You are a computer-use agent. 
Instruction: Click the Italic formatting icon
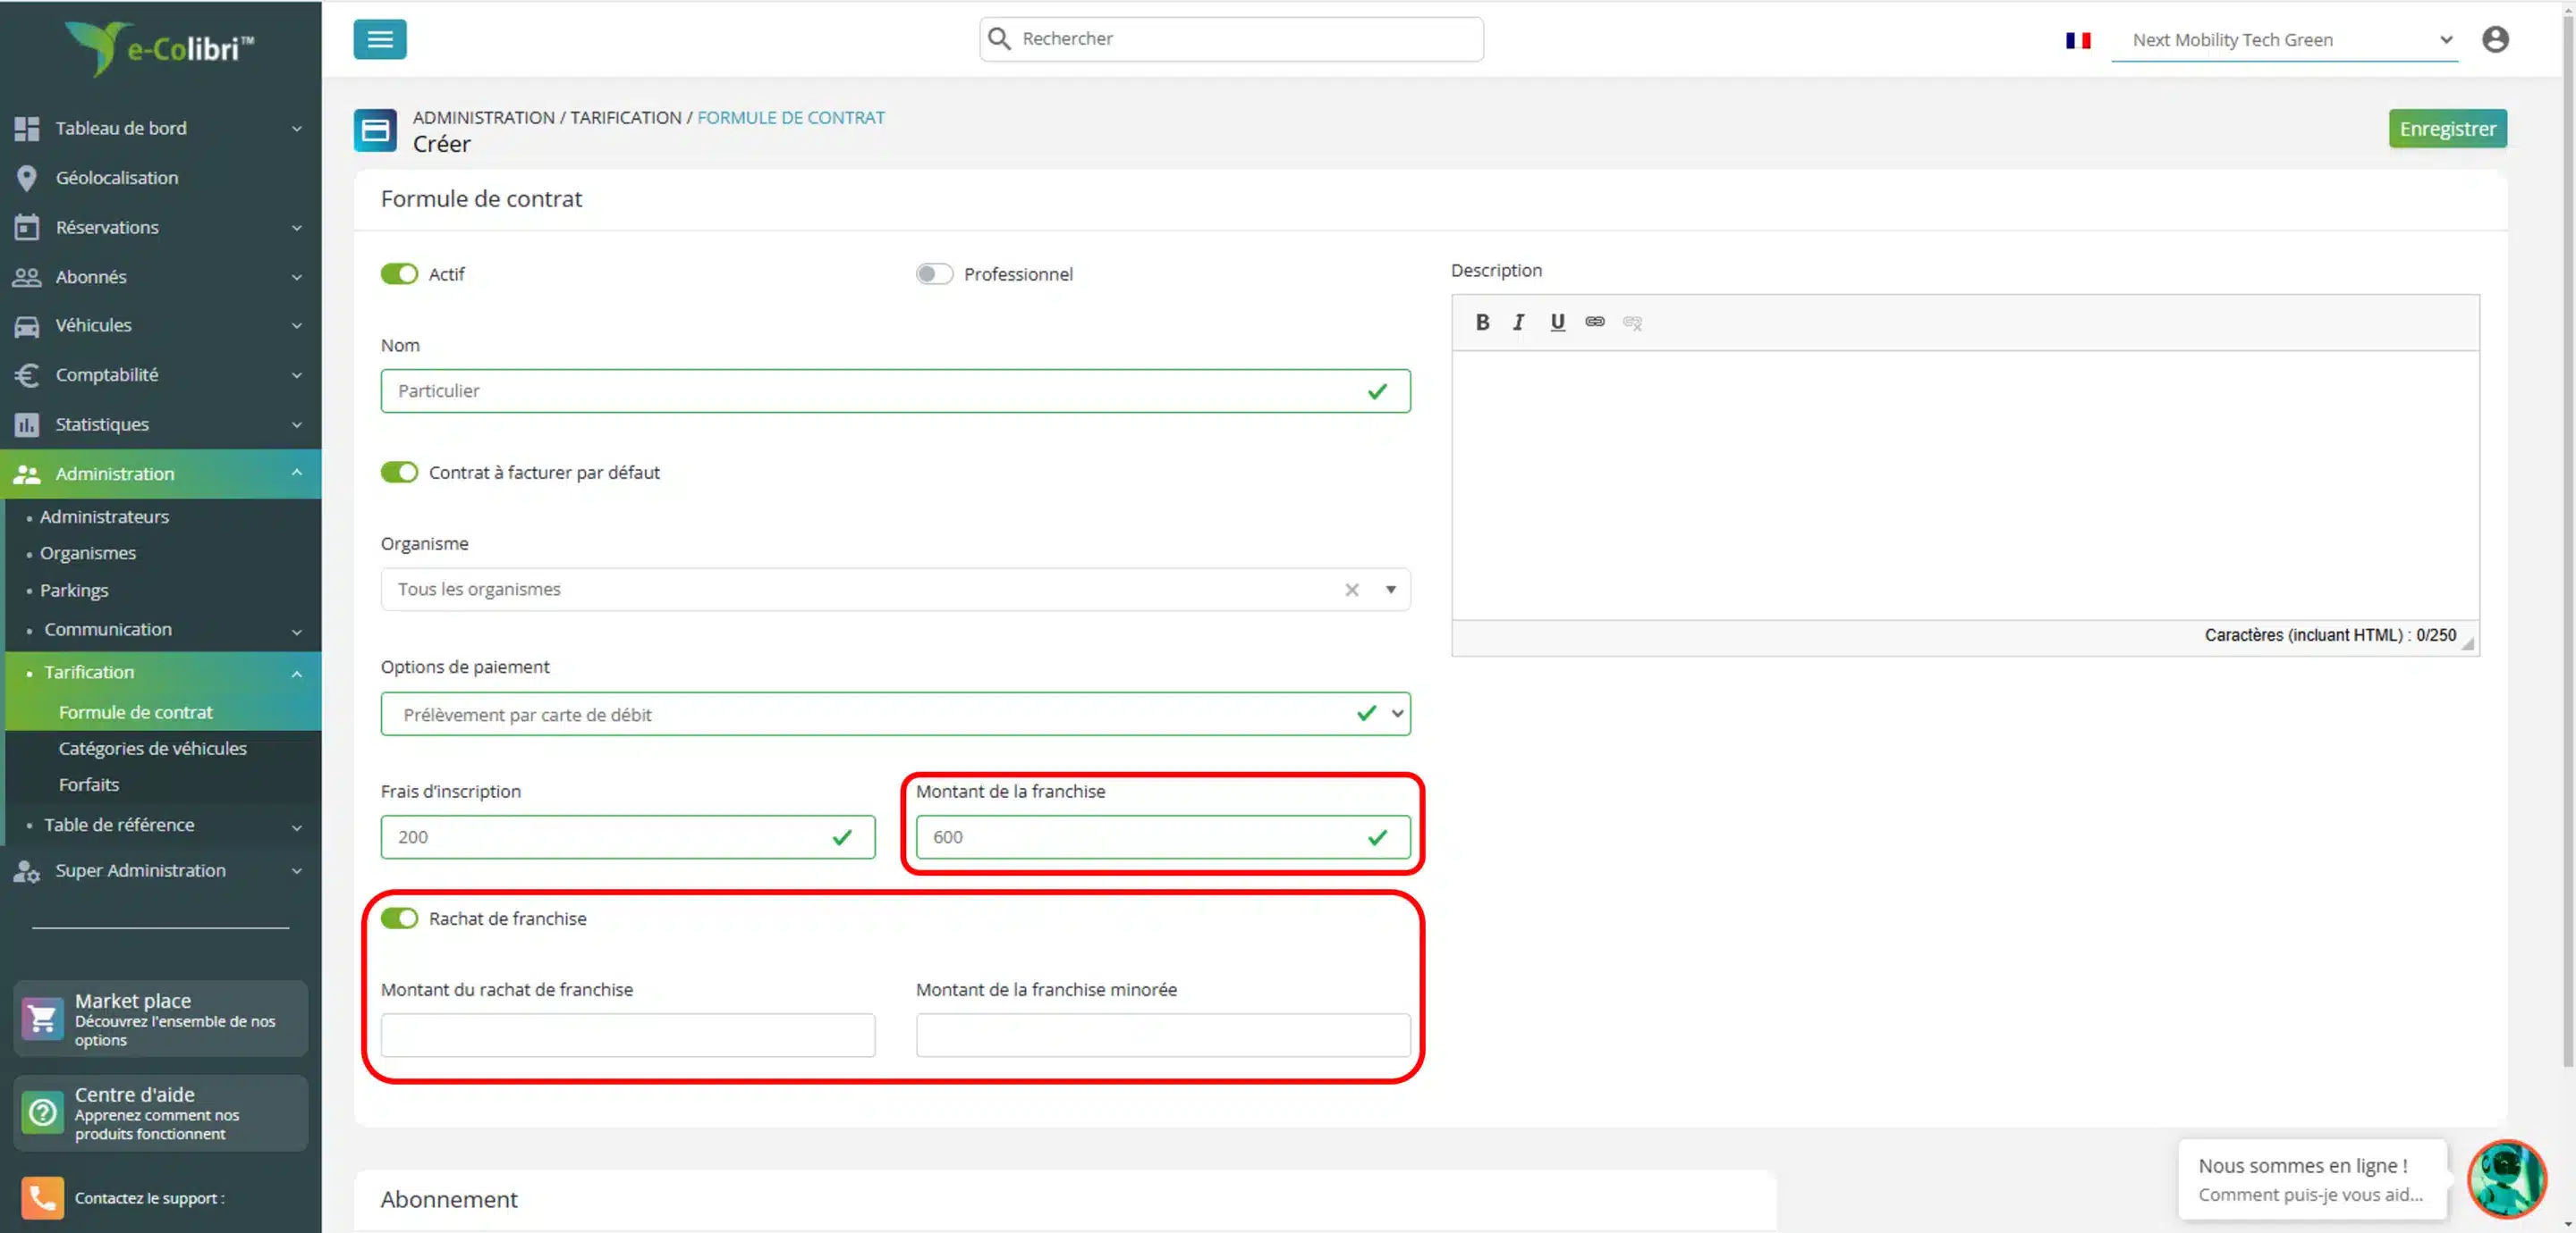[x=1518, y=322]
